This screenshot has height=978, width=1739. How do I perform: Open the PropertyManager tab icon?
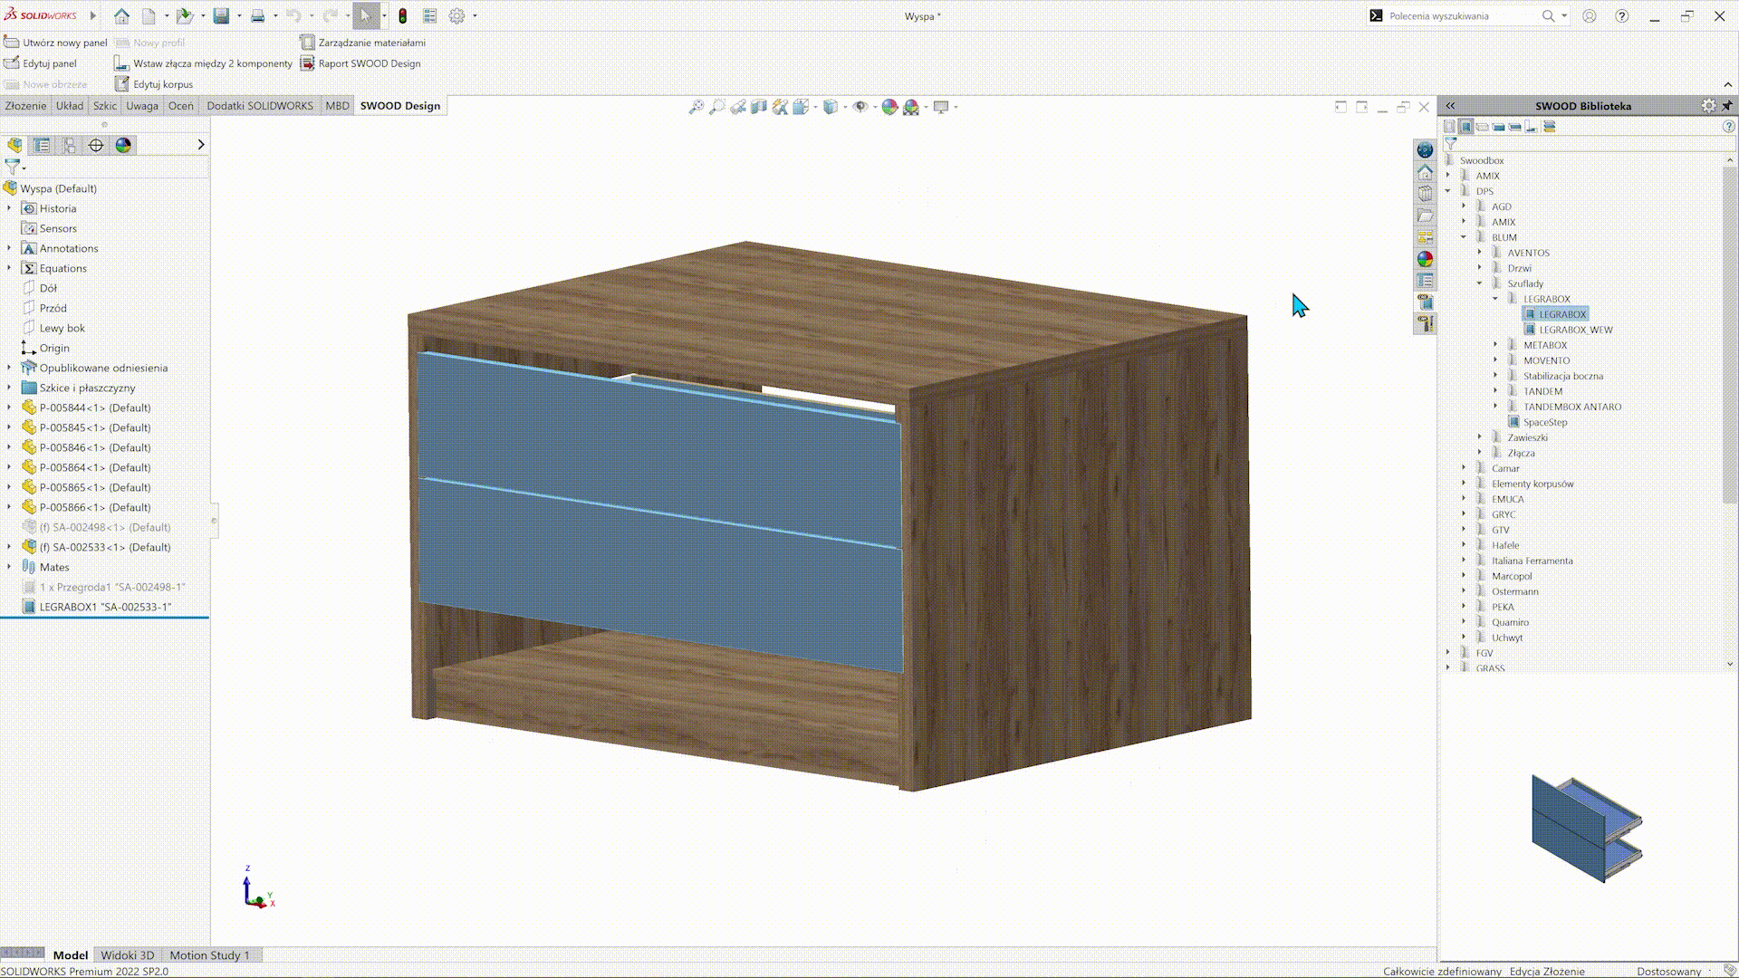(x=42, y=145)
